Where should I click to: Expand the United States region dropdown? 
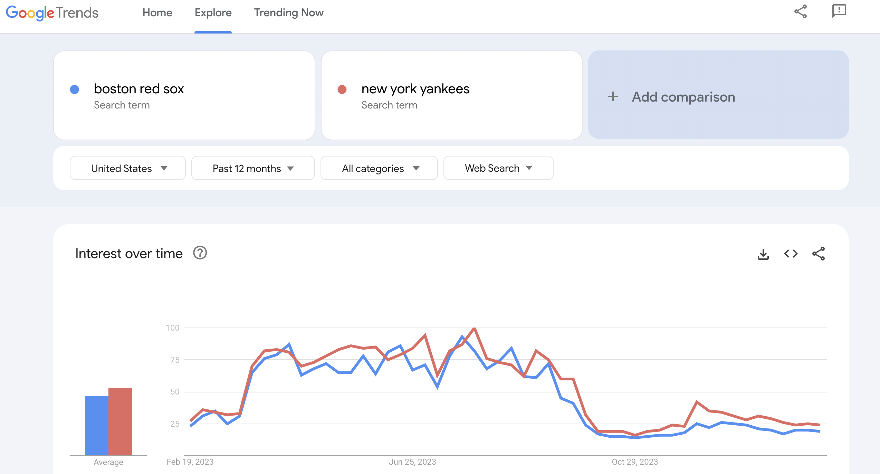[128, 168]
